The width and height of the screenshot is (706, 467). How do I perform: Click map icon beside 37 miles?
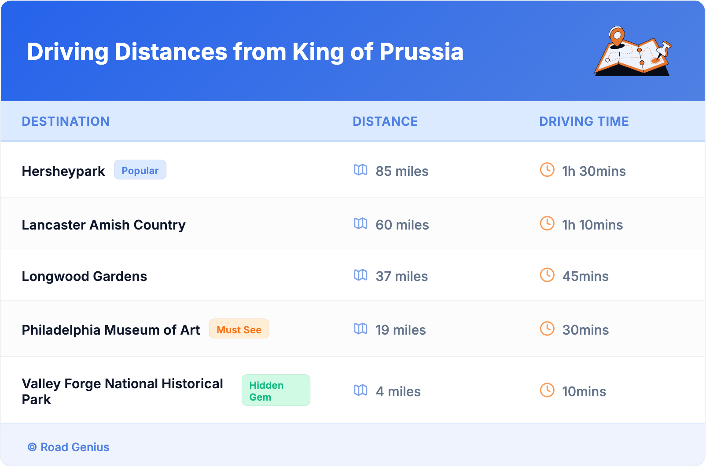point(360,275)
